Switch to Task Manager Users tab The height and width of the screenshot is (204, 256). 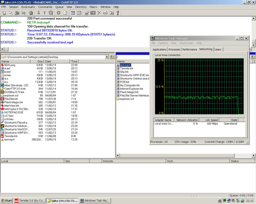point(218,50)
